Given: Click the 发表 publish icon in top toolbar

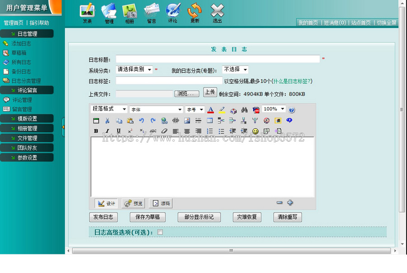Looking at the screenshot, I should [87, 11].
